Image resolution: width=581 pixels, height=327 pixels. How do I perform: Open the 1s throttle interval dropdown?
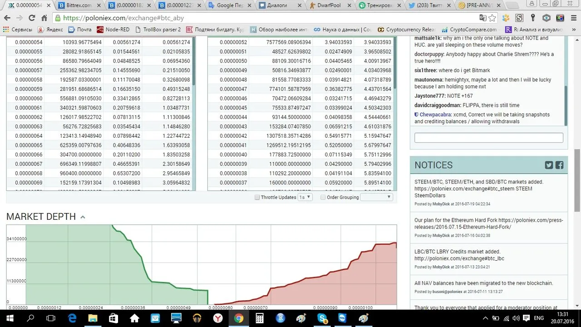pos(305,197)
